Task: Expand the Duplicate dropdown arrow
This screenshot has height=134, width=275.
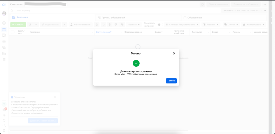Action: (x=36, y=25)
